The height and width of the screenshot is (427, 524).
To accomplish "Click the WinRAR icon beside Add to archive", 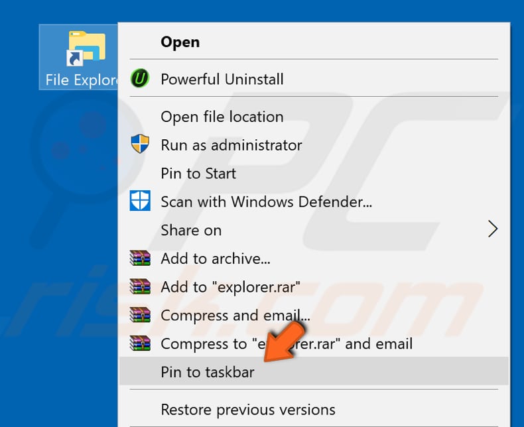I will coord(140,258).
